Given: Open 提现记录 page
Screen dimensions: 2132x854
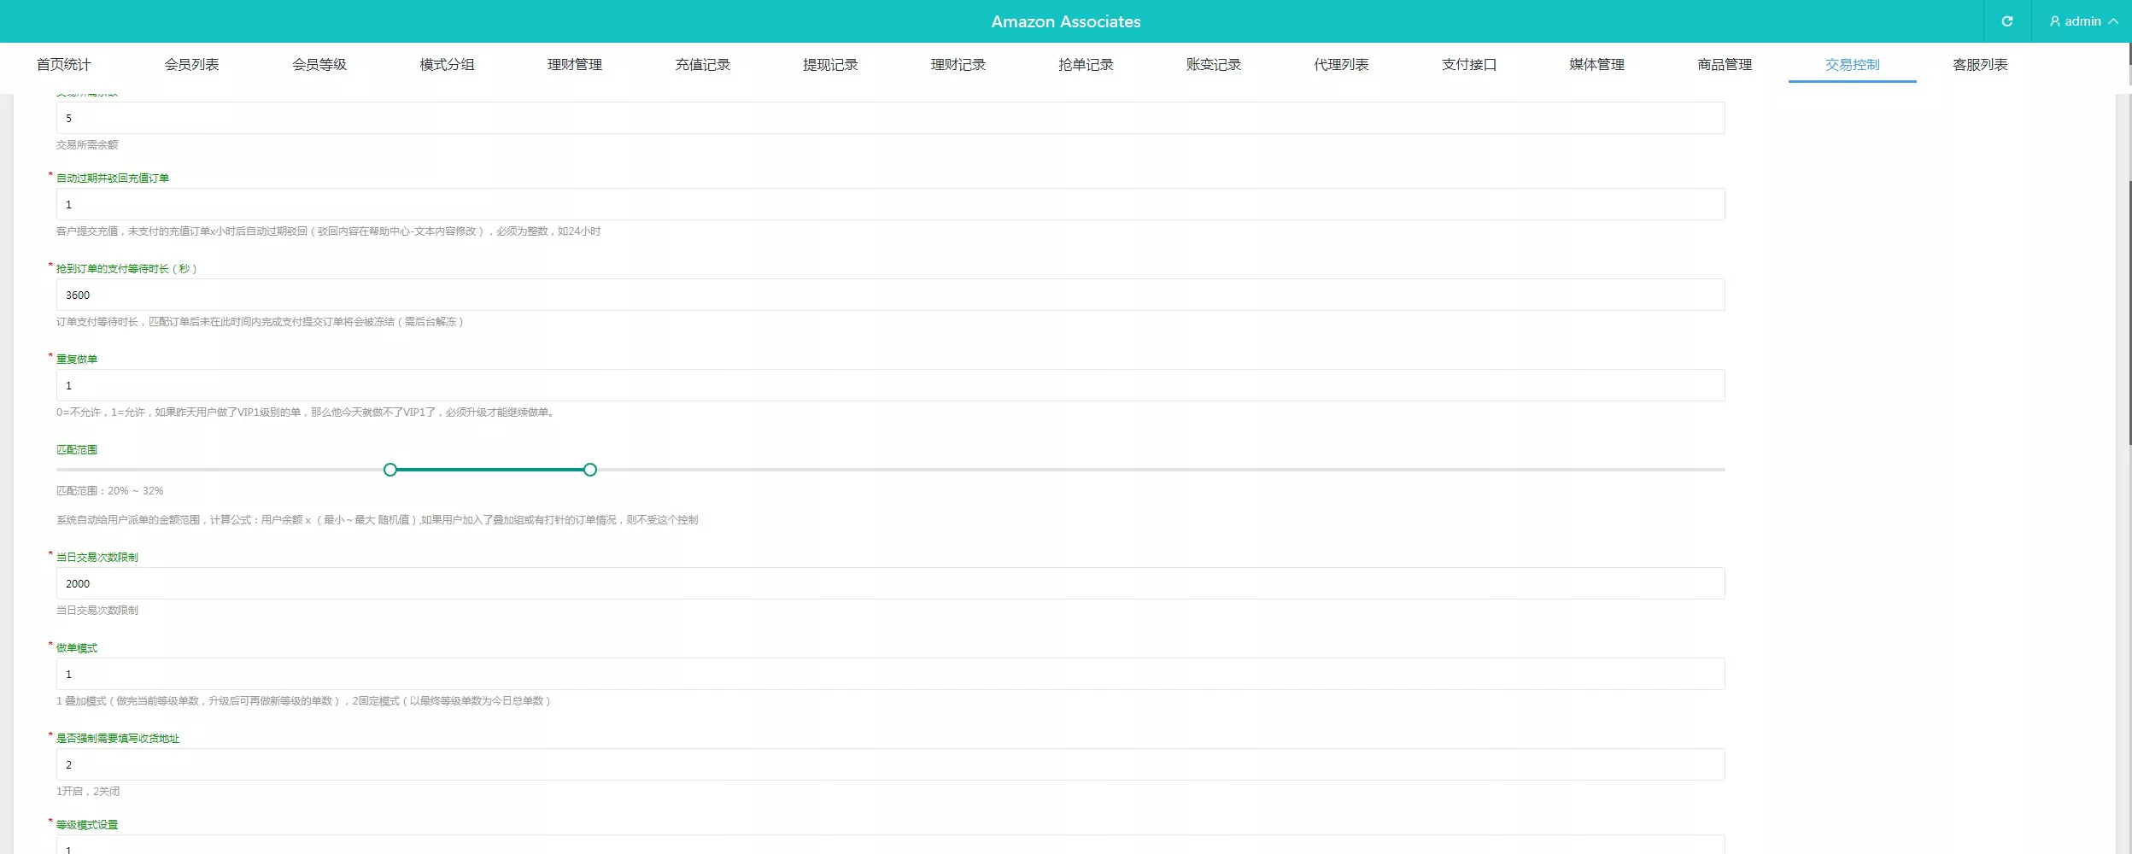Looking at the screenshot, I should [x=830, y=65].
